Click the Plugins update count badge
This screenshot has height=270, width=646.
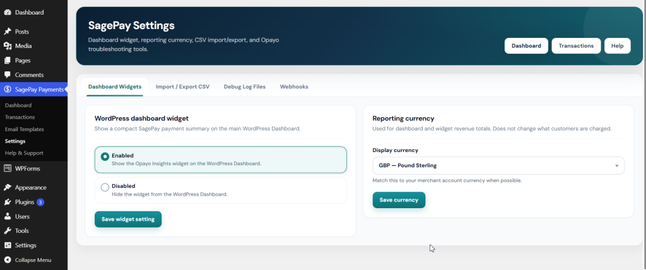pyautogui.click(x=40, y=202)
